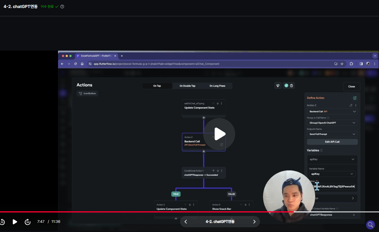The width and height of the screenshot is (379, 232).
Task: Open the Conditional Action 1 three-dot menu
Action: click(x=221, y=171)
